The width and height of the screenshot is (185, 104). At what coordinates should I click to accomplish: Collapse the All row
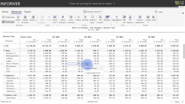coord(4,46)
